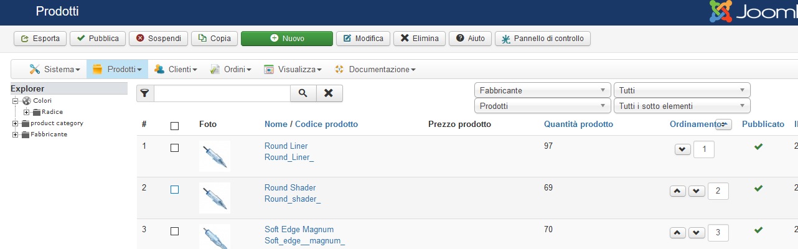This screenshot has width=798, height=249.
Task: Click the green Nuovo button
Action: click(287, 39)
